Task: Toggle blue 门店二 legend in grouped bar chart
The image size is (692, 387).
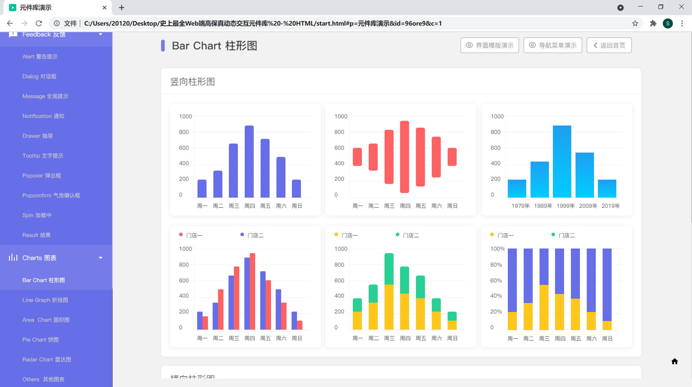Action: point(252,235)
